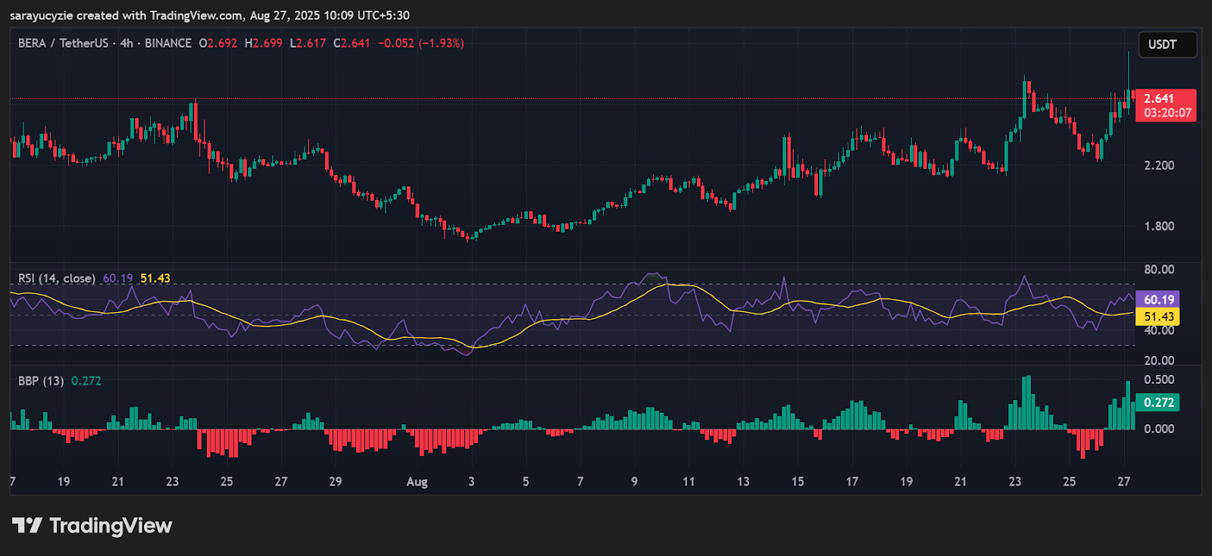Click date 17 on the time axis
The height and width of the screenshot is (556, 1212).
tap(852, 482)
